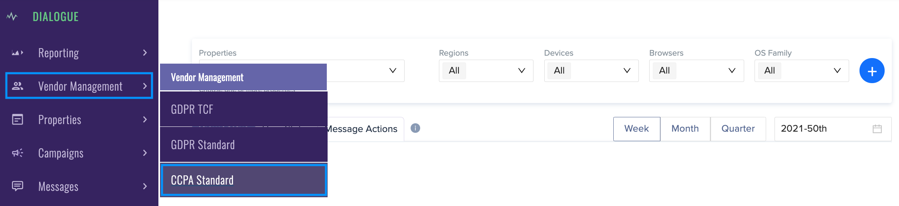This screenshot has height=206, width=899.
Task: Click the info icon beside Message Actions
Action: (415, 128)
